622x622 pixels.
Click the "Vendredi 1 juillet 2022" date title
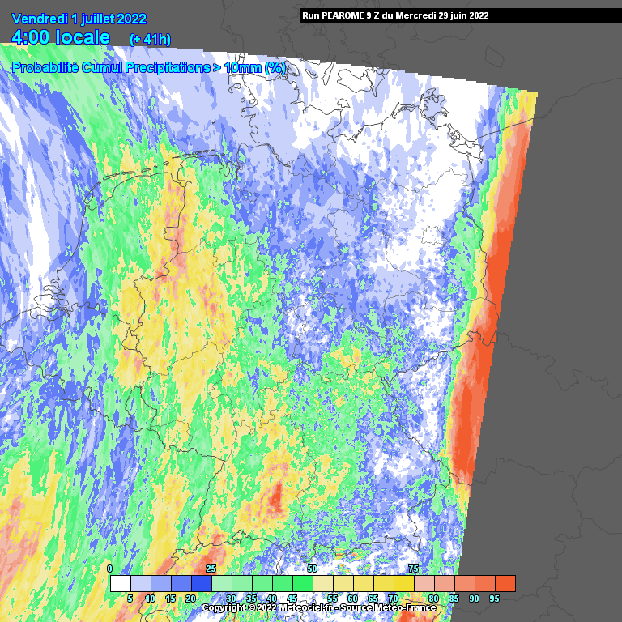tap(79, 18)
